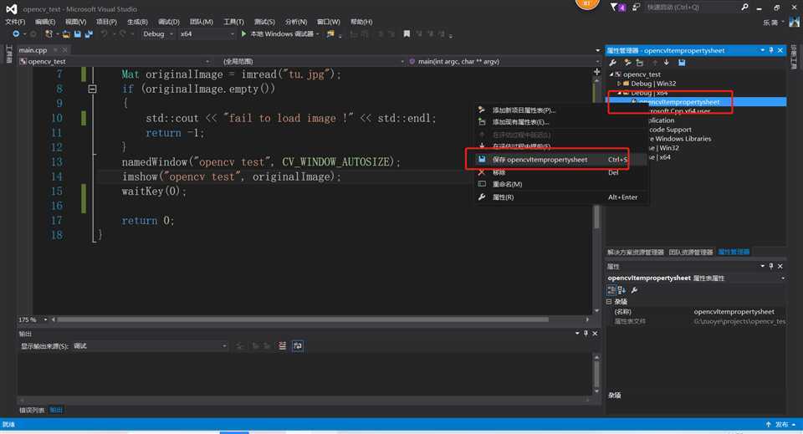Start debugging with the green play arrow
Image resolution: width=803 pixels, height=434 pixels.
point(244,34)
